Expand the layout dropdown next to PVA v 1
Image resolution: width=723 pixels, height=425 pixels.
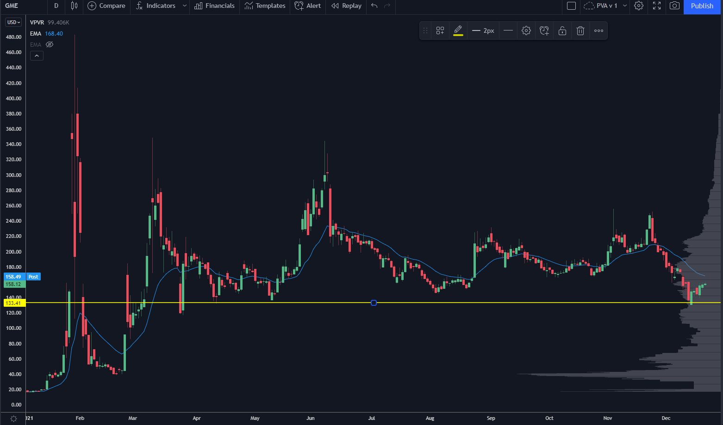[x=625, y=6]
